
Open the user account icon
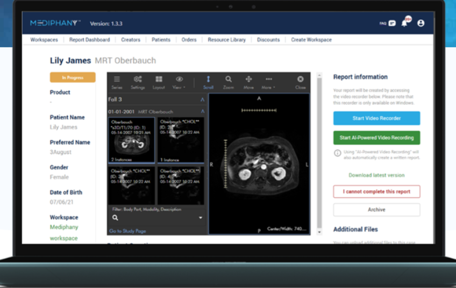point(421,23)
